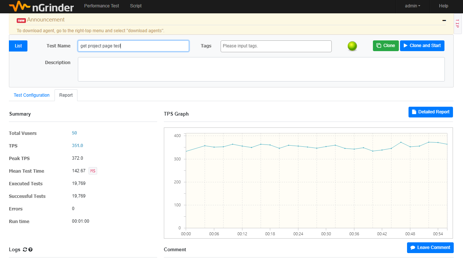Focus the Test Name input field
The width and height of the screenshot is (463, 259).
tap(133, 46)
